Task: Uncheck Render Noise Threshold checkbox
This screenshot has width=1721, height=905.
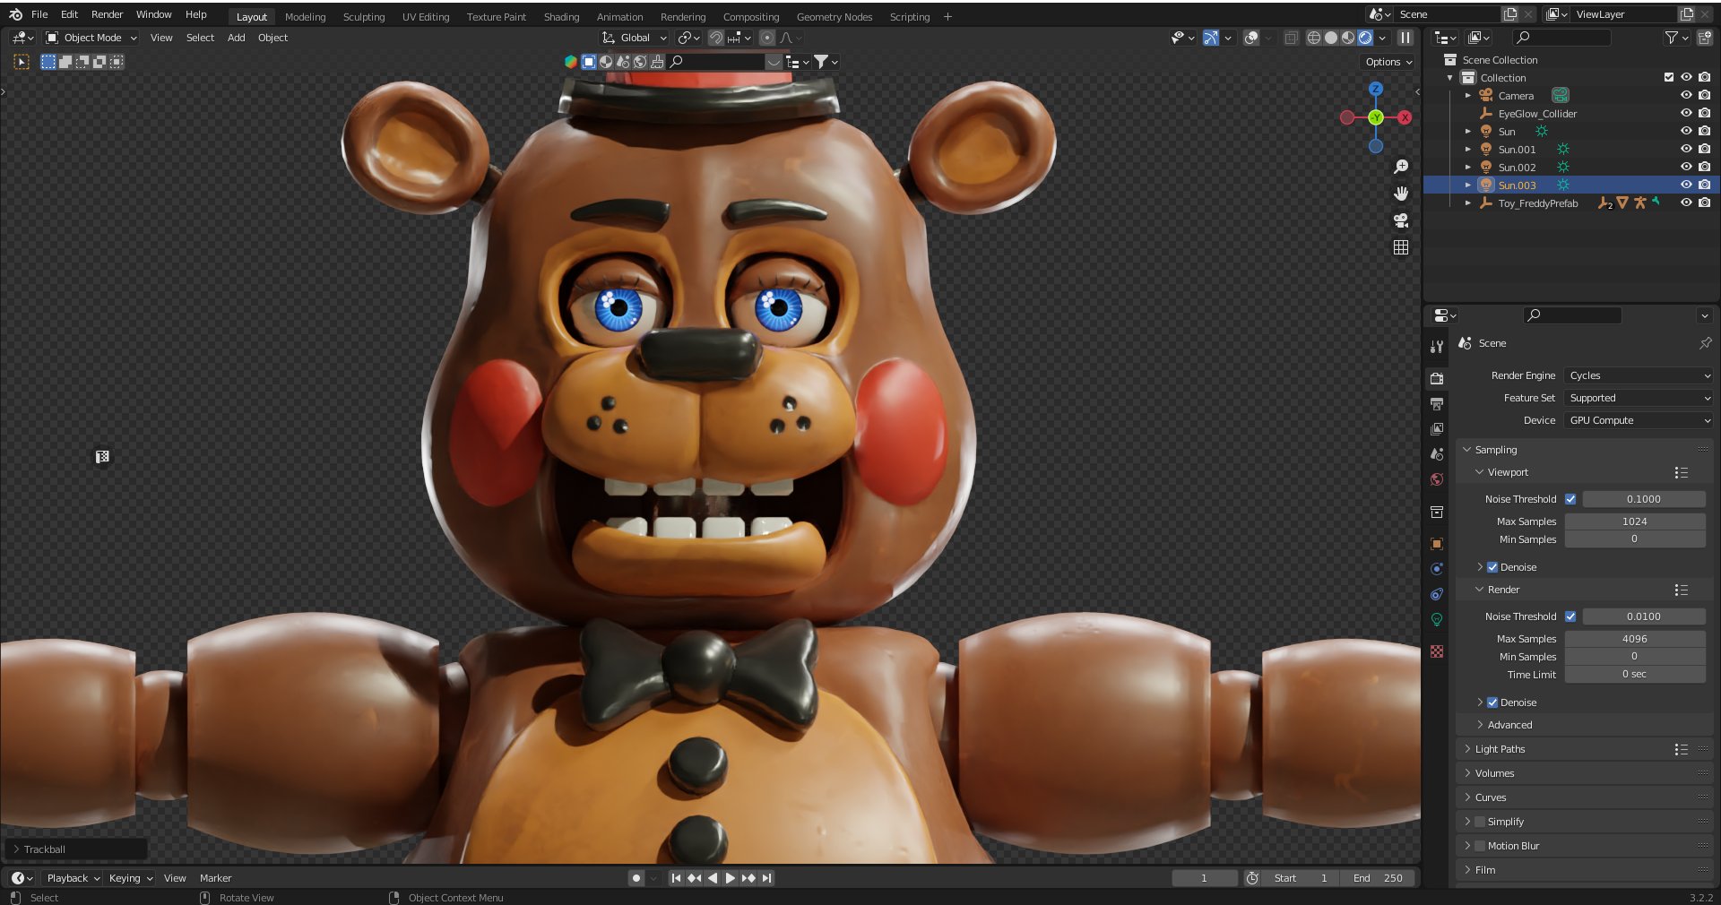Action: pos(1570,616)
